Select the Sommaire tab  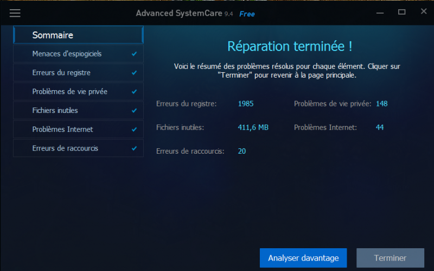coord(78,35)
